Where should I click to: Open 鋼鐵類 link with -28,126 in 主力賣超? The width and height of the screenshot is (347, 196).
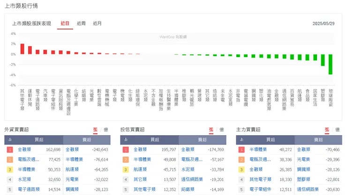pos(304,169)
